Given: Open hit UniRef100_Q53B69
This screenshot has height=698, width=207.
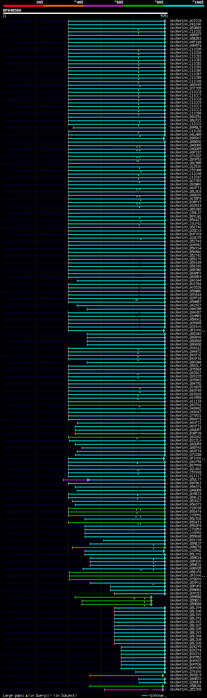Looking at the screenshot, I should point(186,28).
